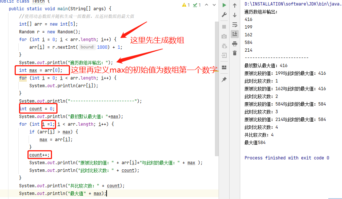Click the camera dump threads icon

[224, 36]
